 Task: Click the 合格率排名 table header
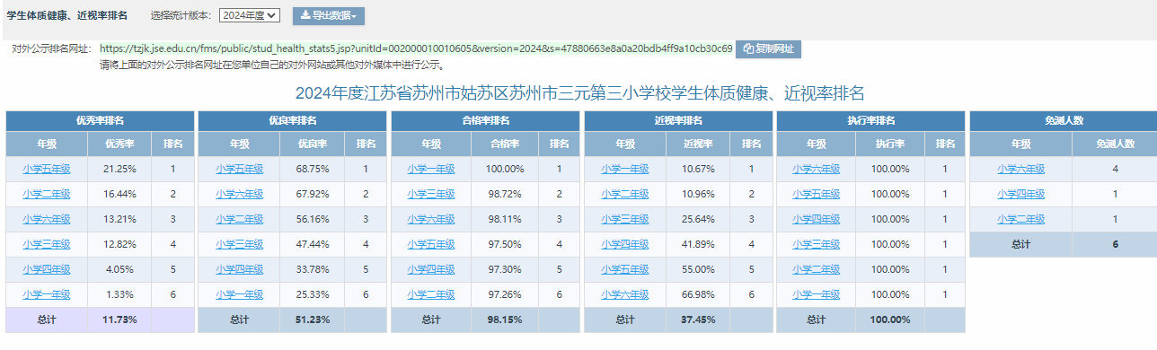pos(485,120)
